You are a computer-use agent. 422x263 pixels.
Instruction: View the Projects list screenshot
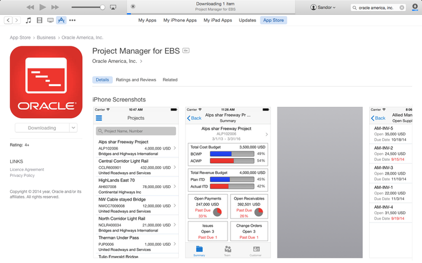[x=136, y=183]
